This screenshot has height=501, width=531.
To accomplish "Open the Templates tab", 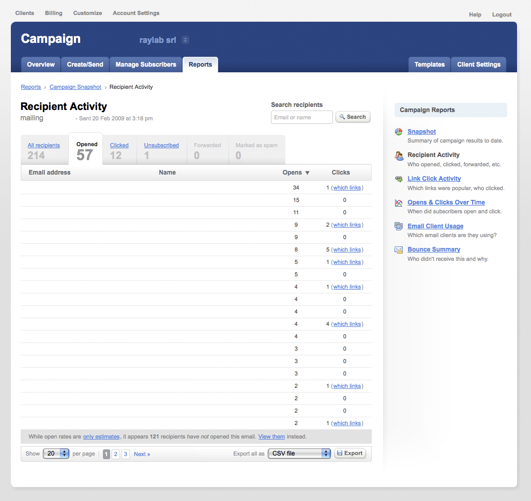I will coord(429,65).
